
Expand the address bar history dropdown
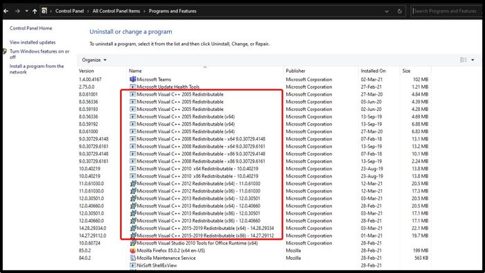pos(387,11)
